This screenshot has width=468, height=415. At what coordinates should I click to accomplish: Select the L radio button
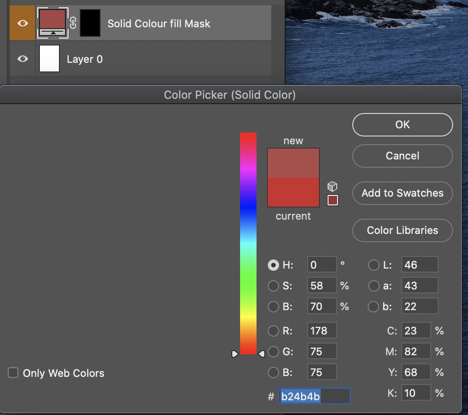tap(374, 265)
